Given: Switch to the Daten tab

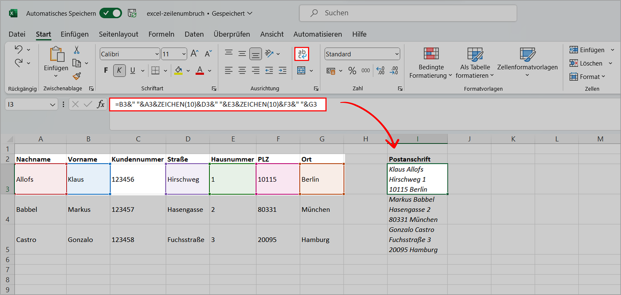Looking at the screenshot, I should (x=194, y=34).
